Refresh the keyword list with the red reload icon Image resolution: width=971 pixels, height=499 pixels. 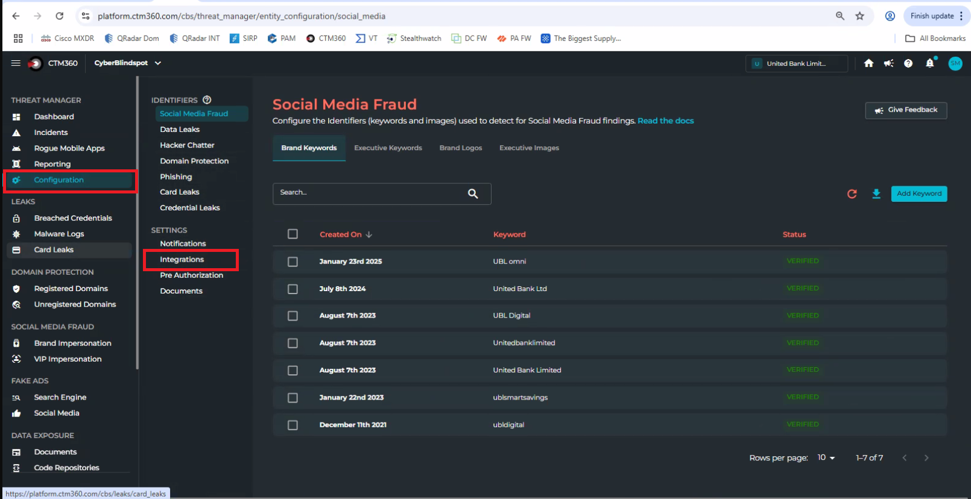click(x=852, y=193)
